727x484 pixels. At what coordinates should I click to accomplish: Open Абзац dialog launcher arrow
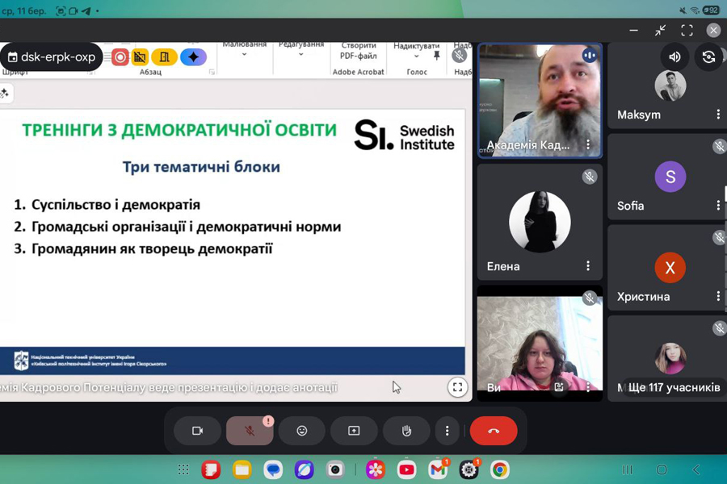(212, 72)
